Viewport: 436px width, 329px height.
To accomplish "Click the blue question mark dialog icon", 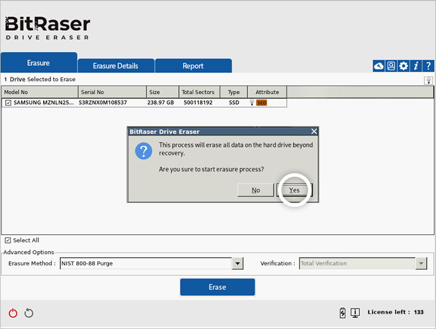I will point(144,151).
